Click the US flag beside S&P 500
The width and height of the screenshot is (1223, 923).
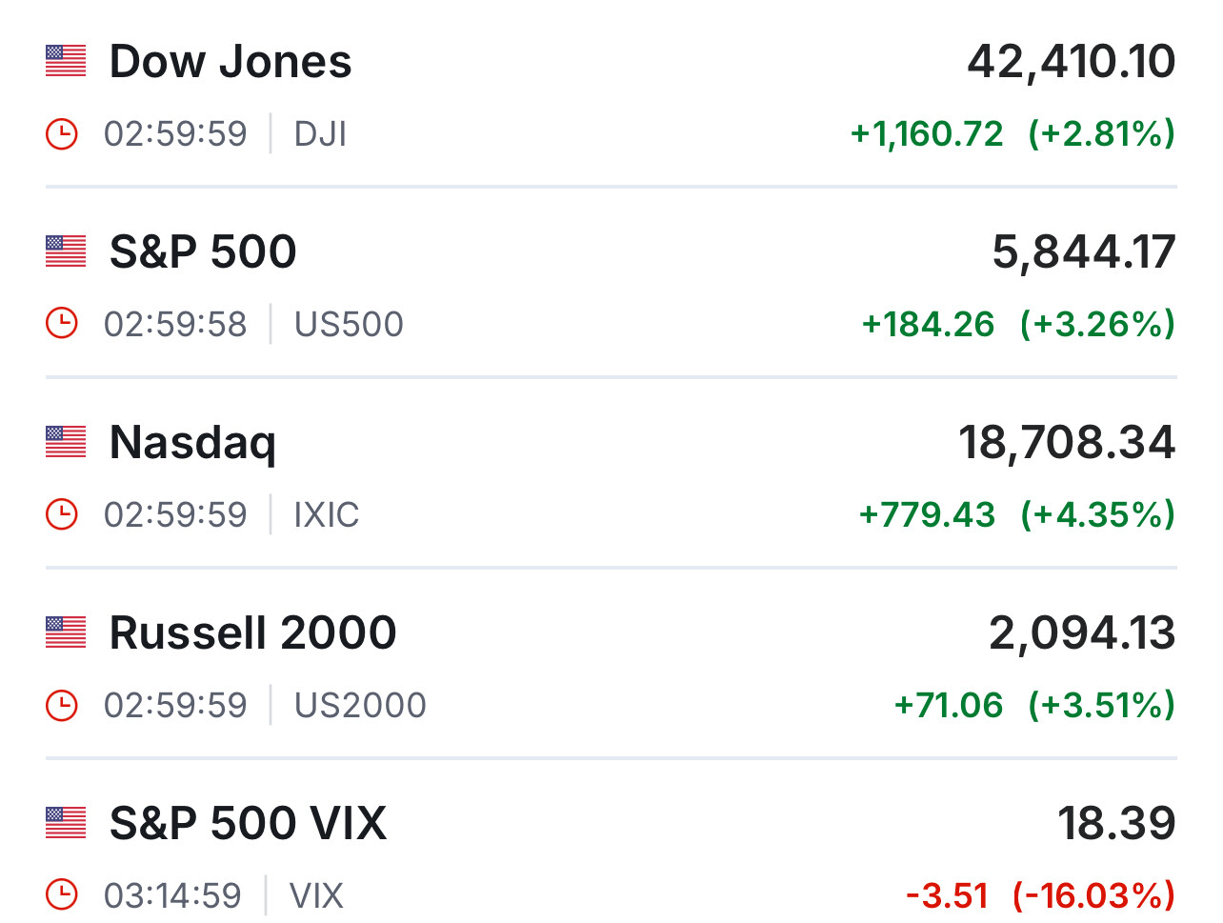66,251
